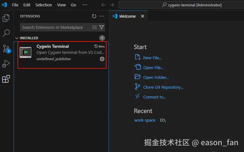
Task: Click the installed count badge
Action: (102, 38)
